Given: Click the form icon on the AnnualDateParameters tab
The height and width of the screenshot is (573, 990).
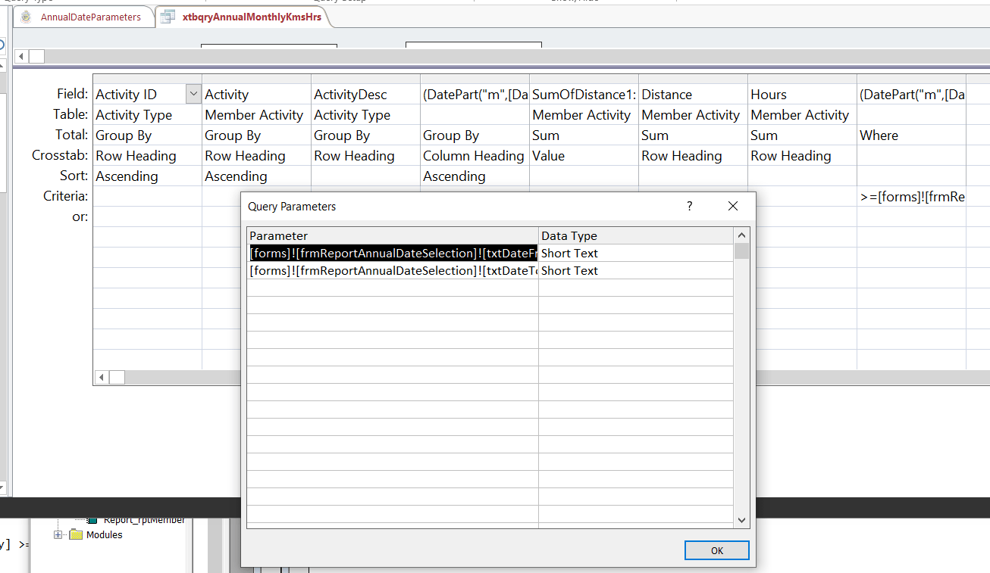Looking at the screenshot, I should click(27, 15).
